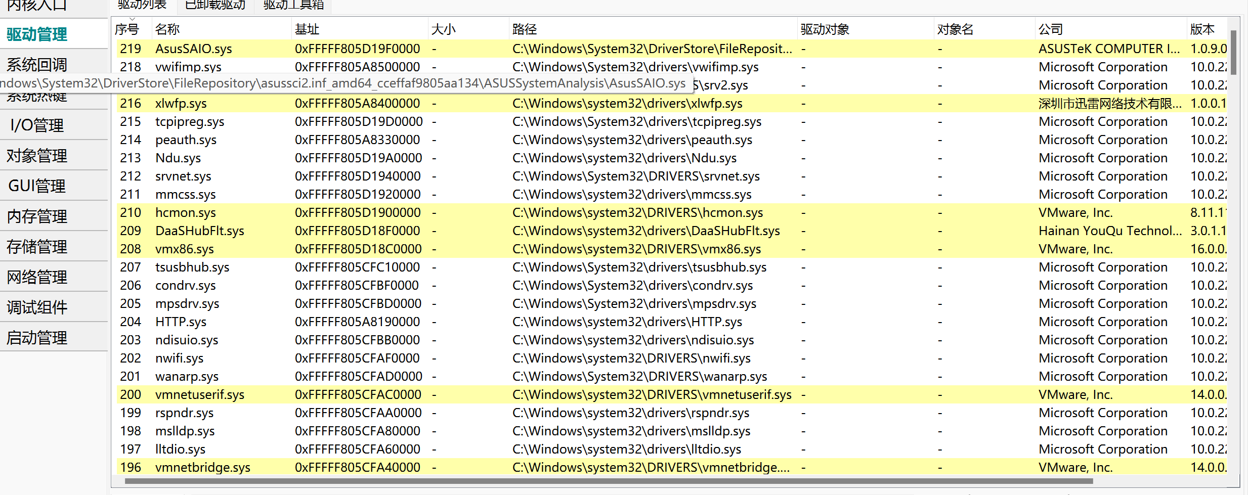Select the vwifimp.sys driver entry
The height and width of the screenshot is (495, 1248).
[188, 67]
